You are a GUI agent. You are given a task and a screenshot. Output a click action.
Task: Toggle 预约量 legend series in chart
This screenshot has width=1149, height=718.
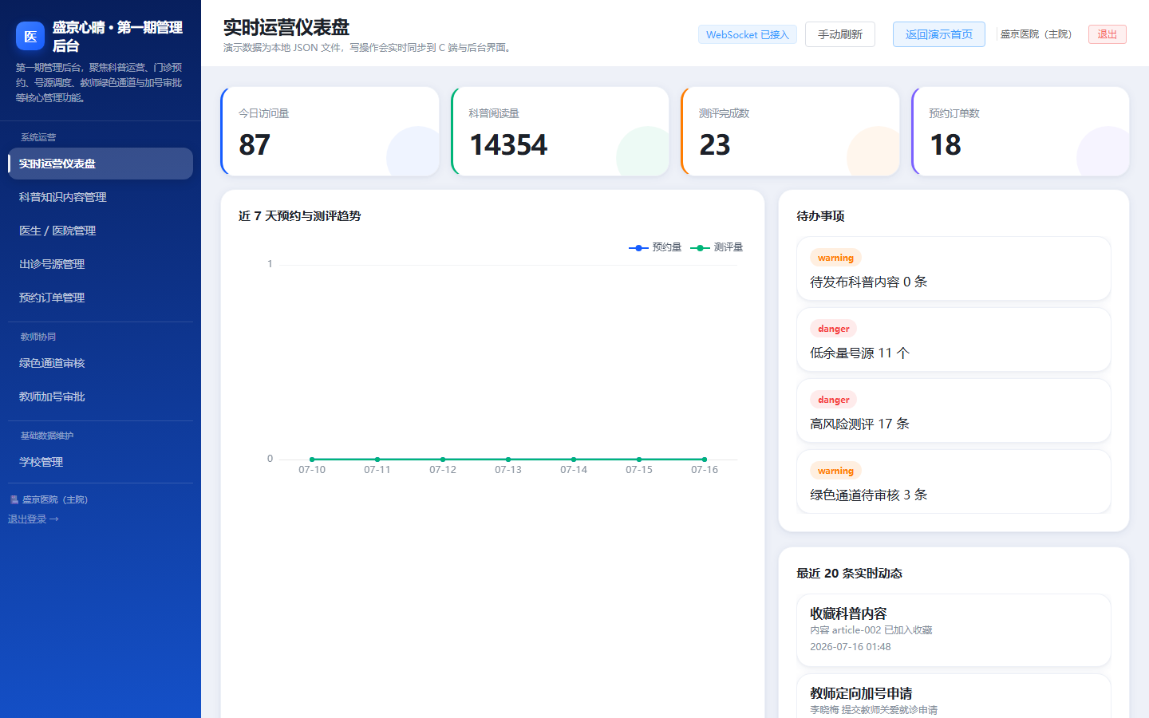(655, 247)
